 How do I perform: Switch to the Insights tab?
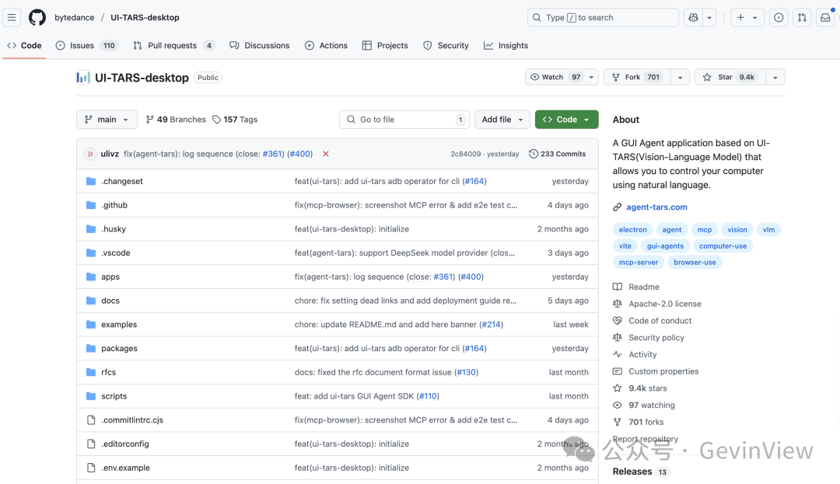506,46
